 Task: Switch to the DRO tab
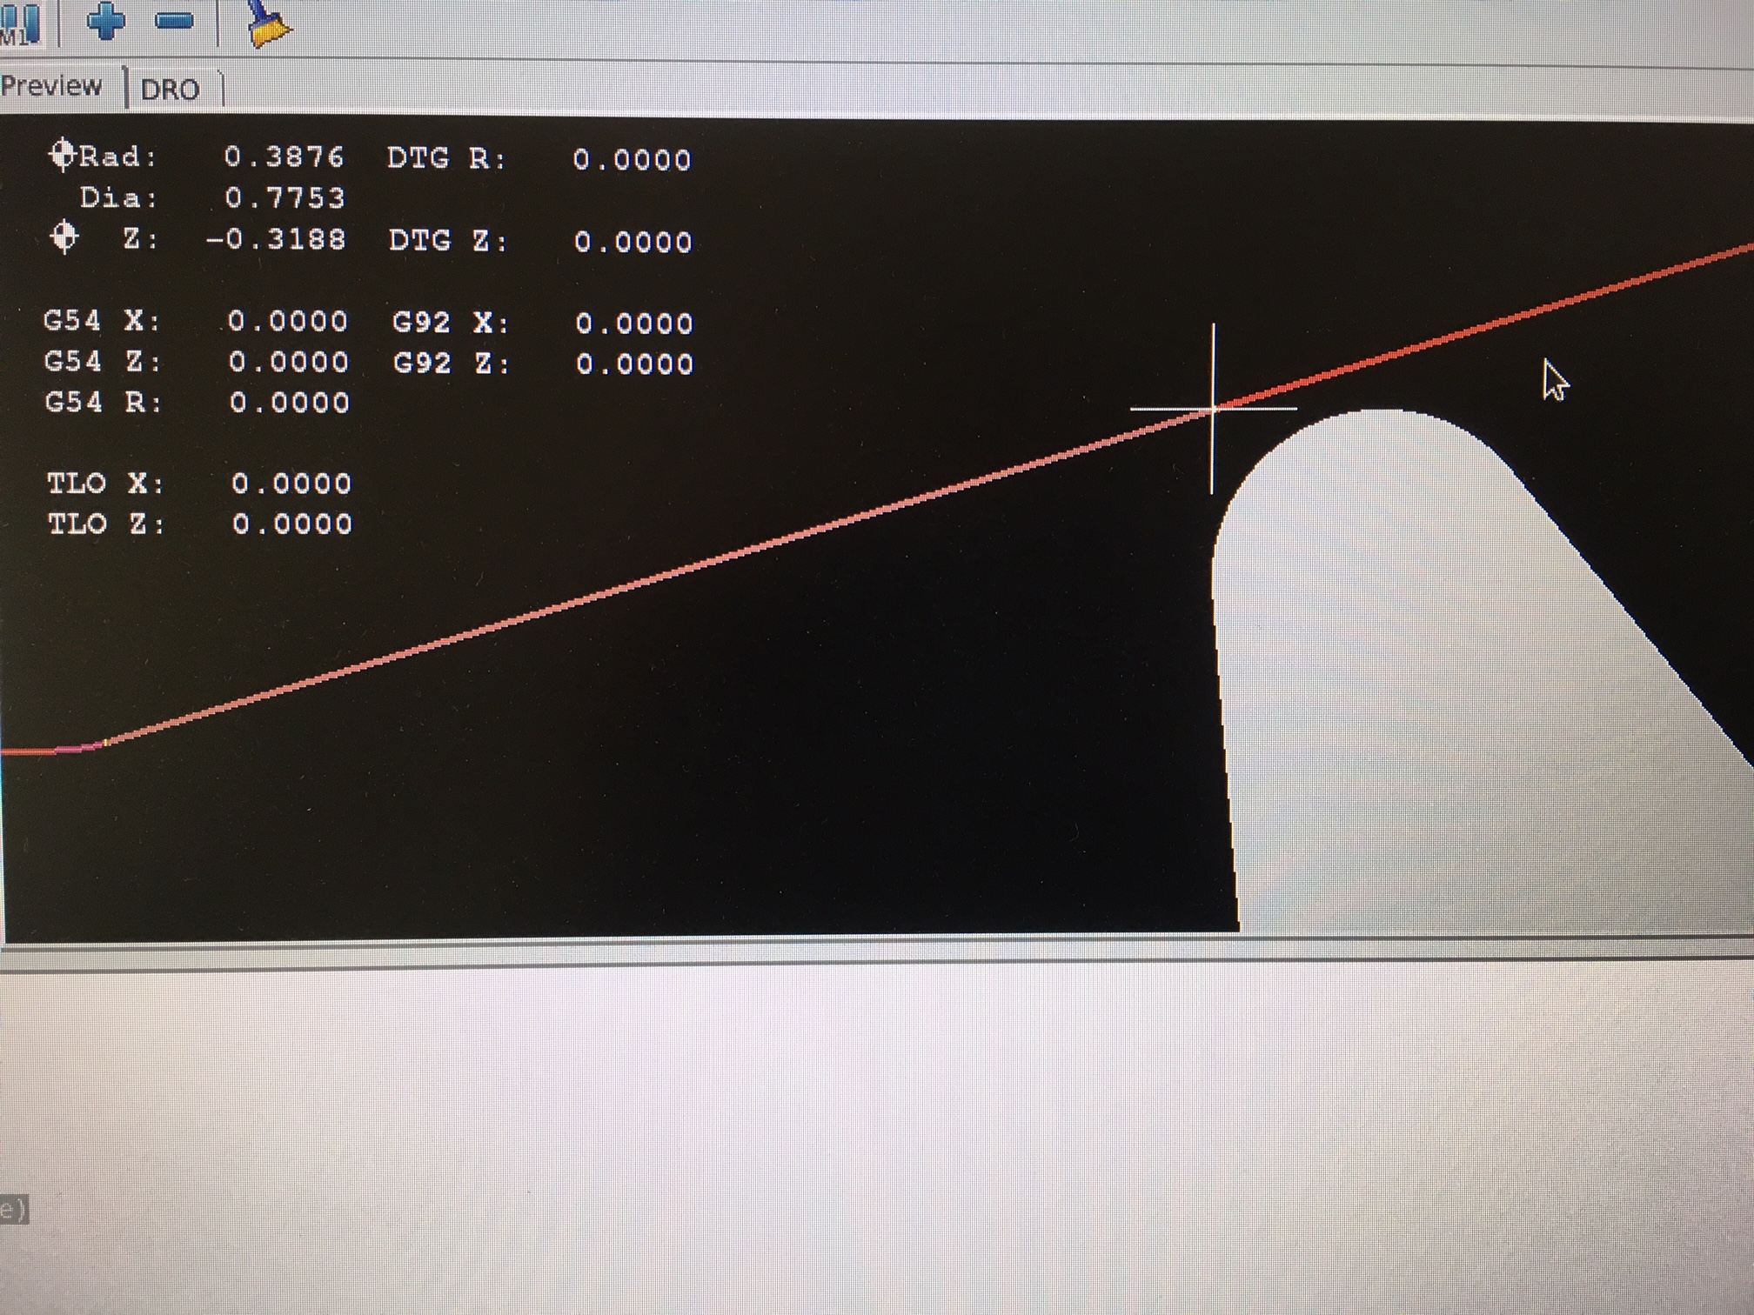click(171, 90)
